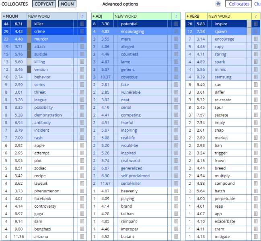Click NEW WORD header in NOUN table

[39, 16]
